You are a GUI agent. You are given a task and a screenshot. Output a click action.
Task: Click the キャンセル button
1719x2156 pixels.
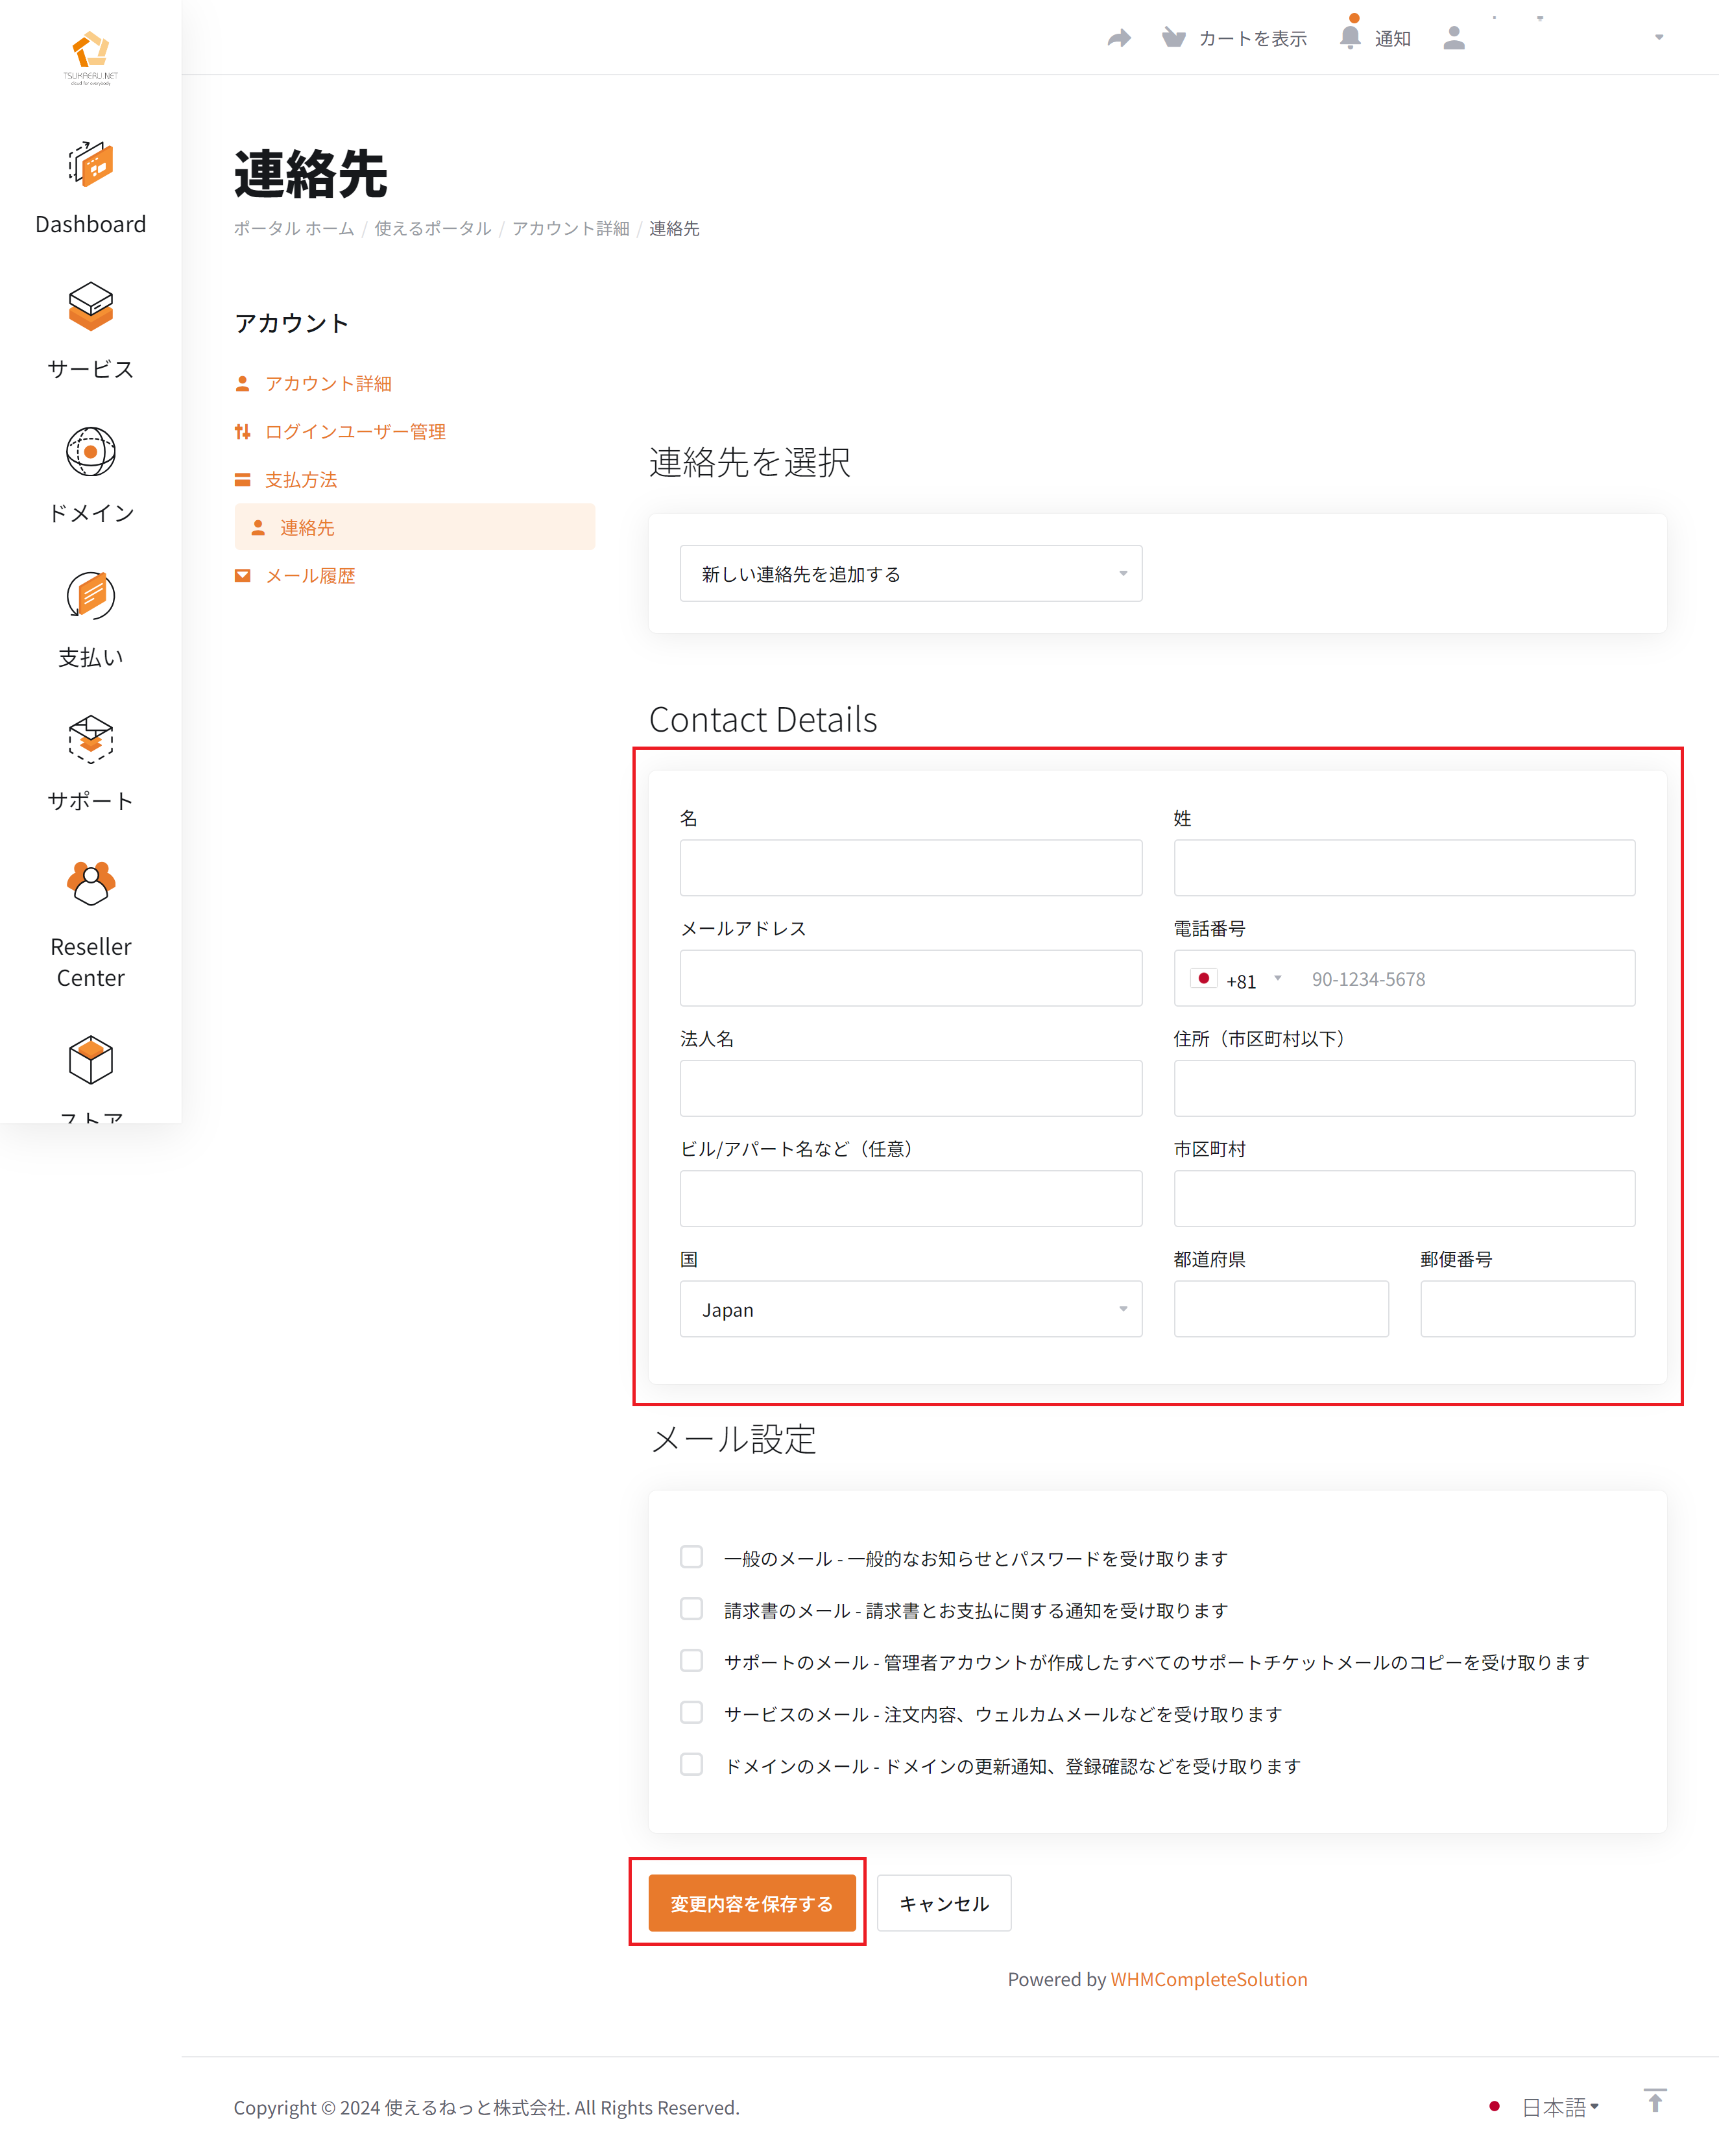click(x=943, y=1904)
